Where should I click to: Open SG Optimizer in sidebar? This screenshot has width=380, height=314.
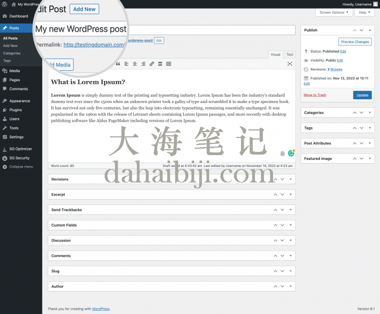(21, 149)
